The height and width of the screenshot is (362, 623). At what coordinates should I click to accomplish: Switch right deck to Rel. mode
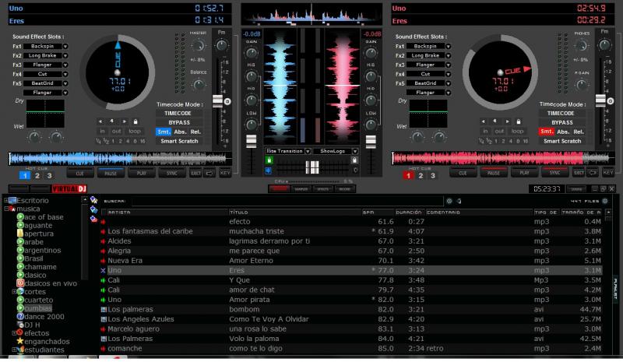click(x=579, y=132)
